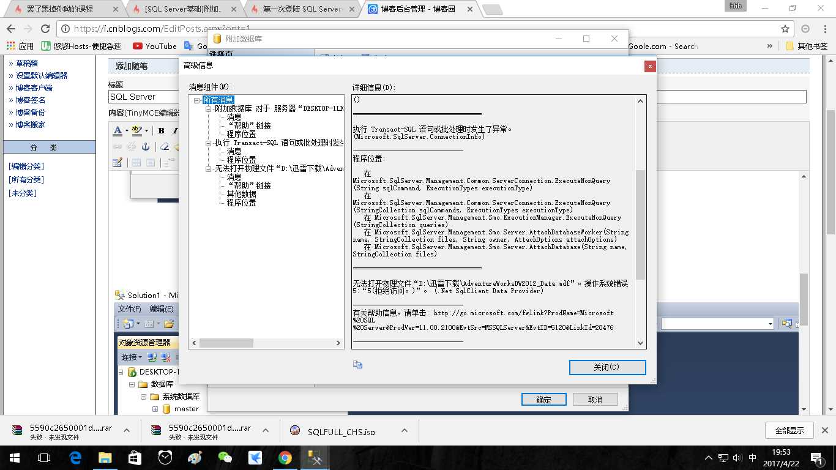The image size is (836, 470).
Task: Click the [所有分类] link
Action: [26, 180]
